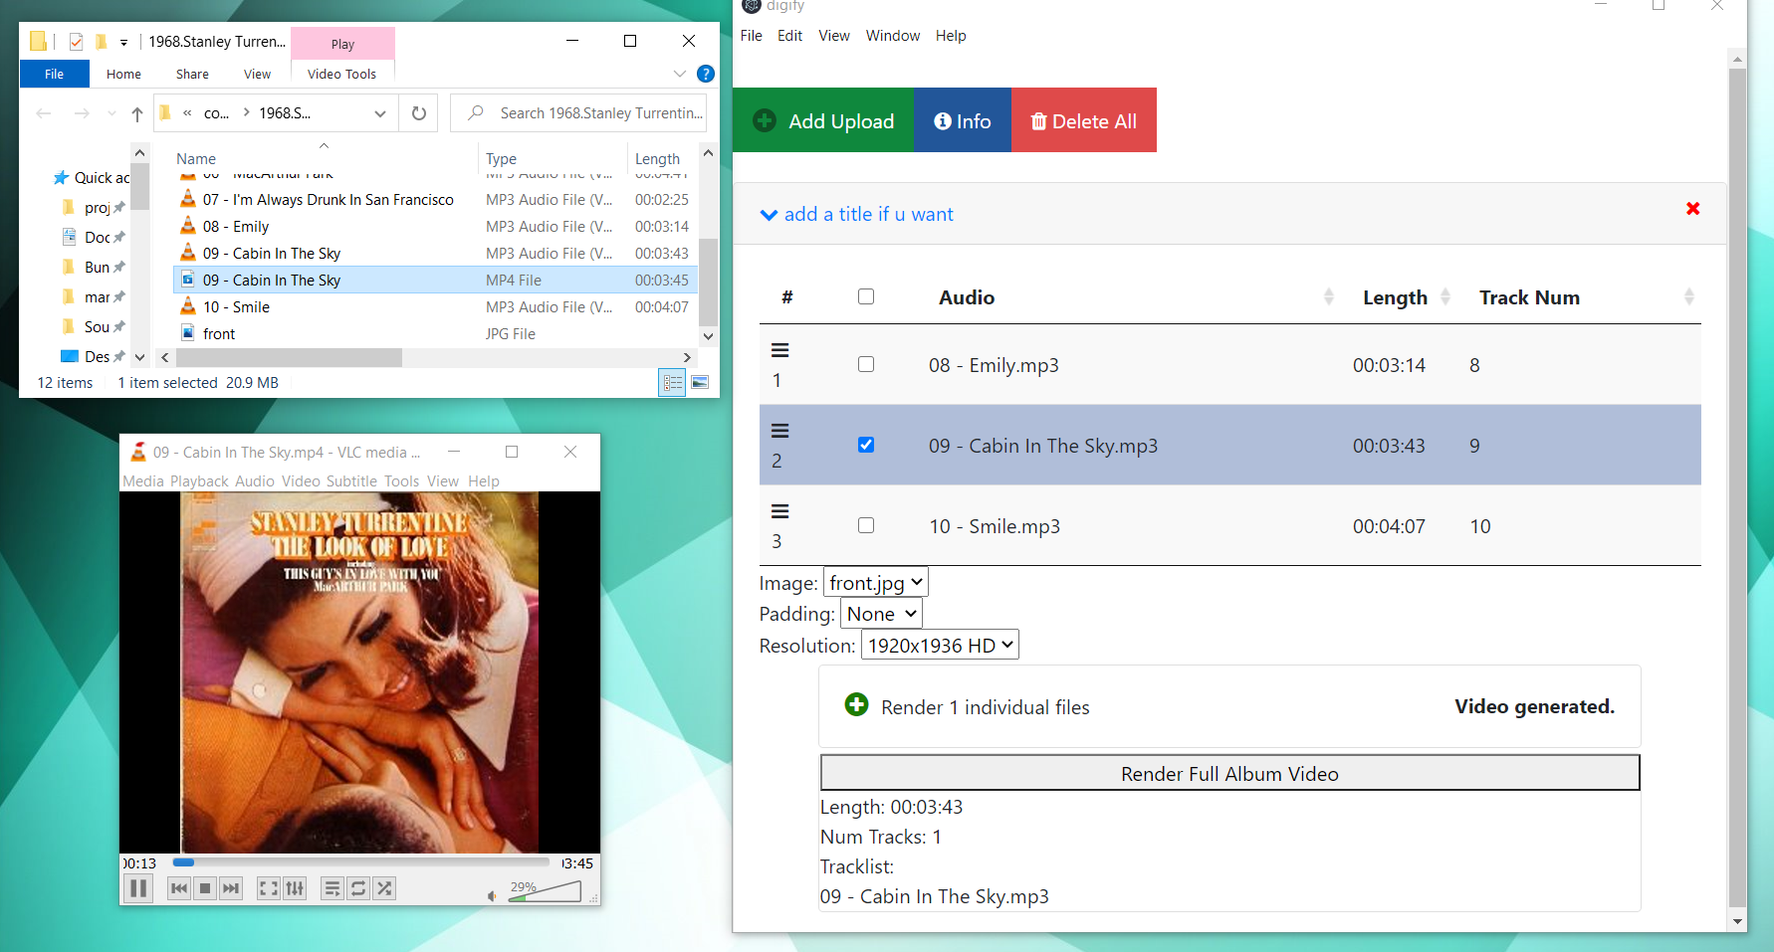Click Explorer search field

[x=578, y=113]
